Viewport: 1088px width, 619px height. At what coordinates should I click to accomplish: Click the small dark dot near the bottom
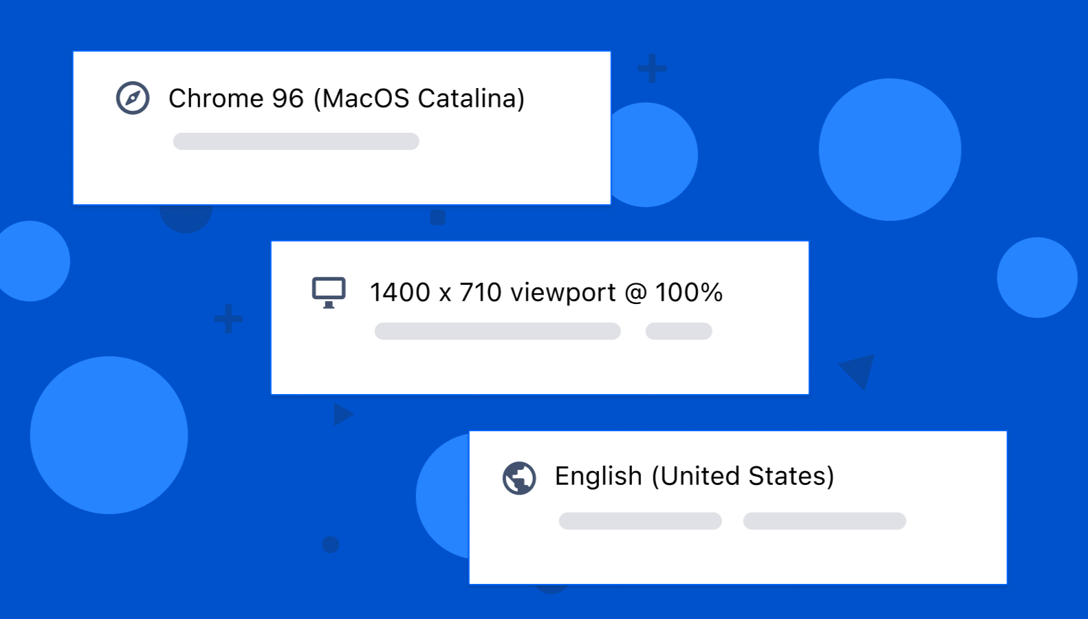point(331,545)
